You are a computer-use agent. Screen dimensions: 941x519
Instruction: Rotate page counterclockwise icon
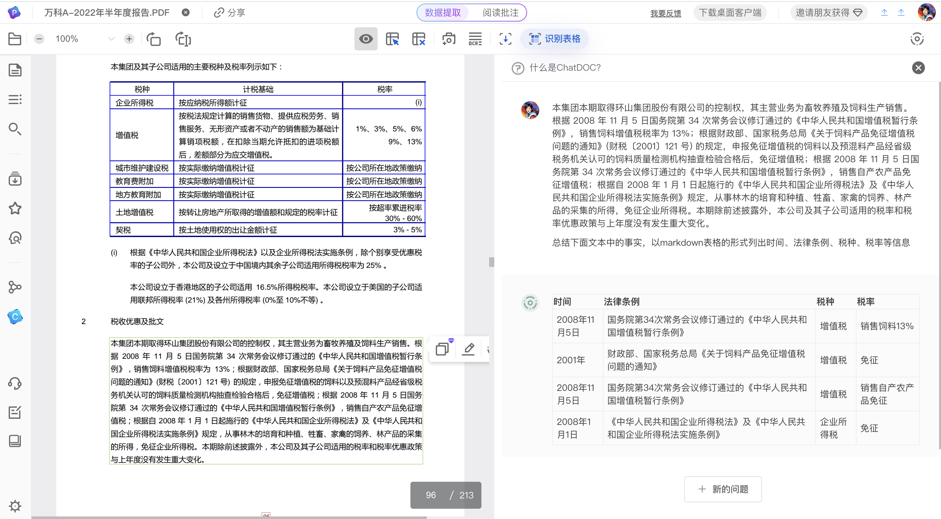click(153, 39)
